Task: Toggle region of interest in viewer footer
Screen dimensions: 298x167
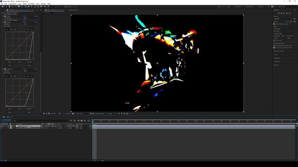Action: (x=91, y=114)
